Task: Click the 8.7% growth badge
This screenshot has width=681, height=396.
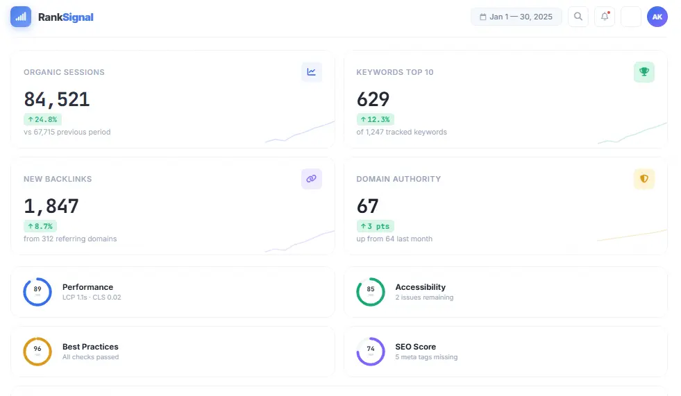Action: [x=40, y=226]
